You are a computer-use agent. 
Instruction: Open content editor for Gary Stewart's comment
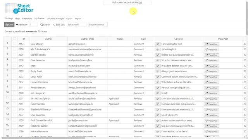[x=158, y=44]
